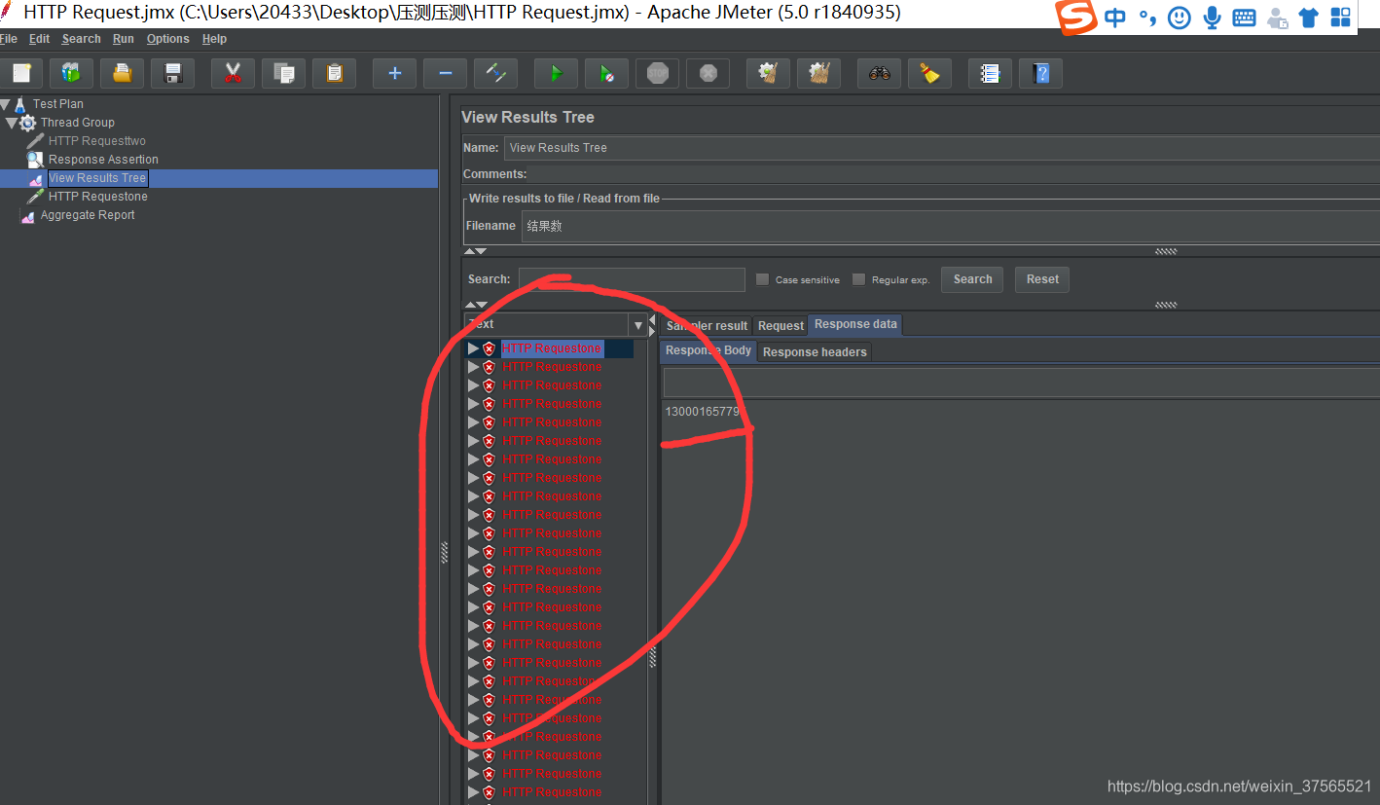Viewport: 1380px width, 805px height.
Task: Click the Clear results broom icon
Action: (x=768, y=73)
